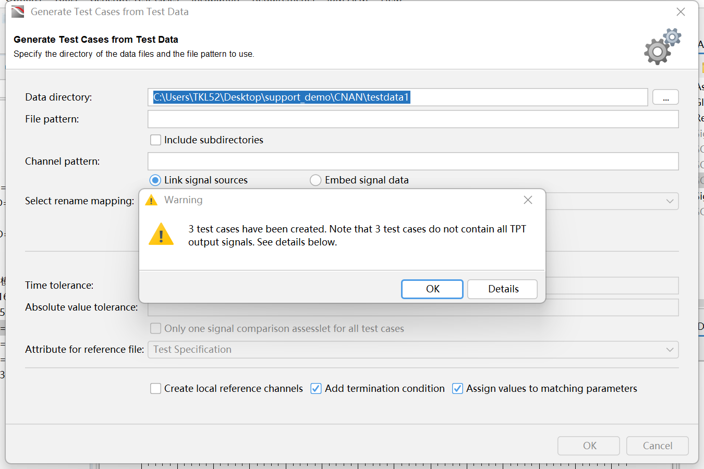Select Link signal sources radio button

point(155,180)
